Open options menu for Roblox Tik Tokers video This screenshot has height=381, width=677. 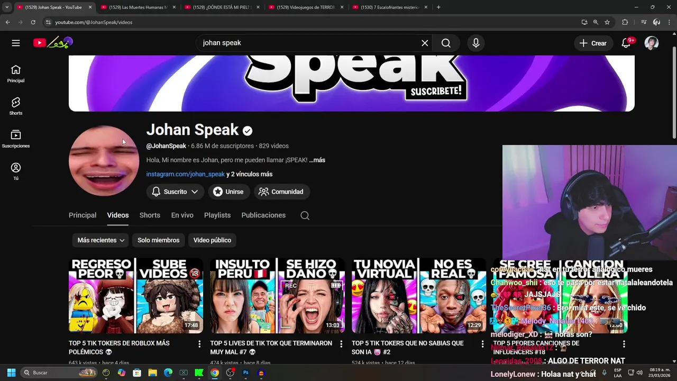[199, 344]
